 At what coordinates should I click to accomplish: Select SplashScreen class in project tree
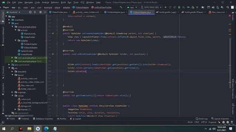pyautogui.click(x=27, y=51)
